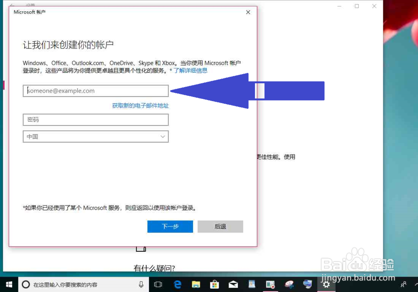Open File Explorer from taskbar

196,284
